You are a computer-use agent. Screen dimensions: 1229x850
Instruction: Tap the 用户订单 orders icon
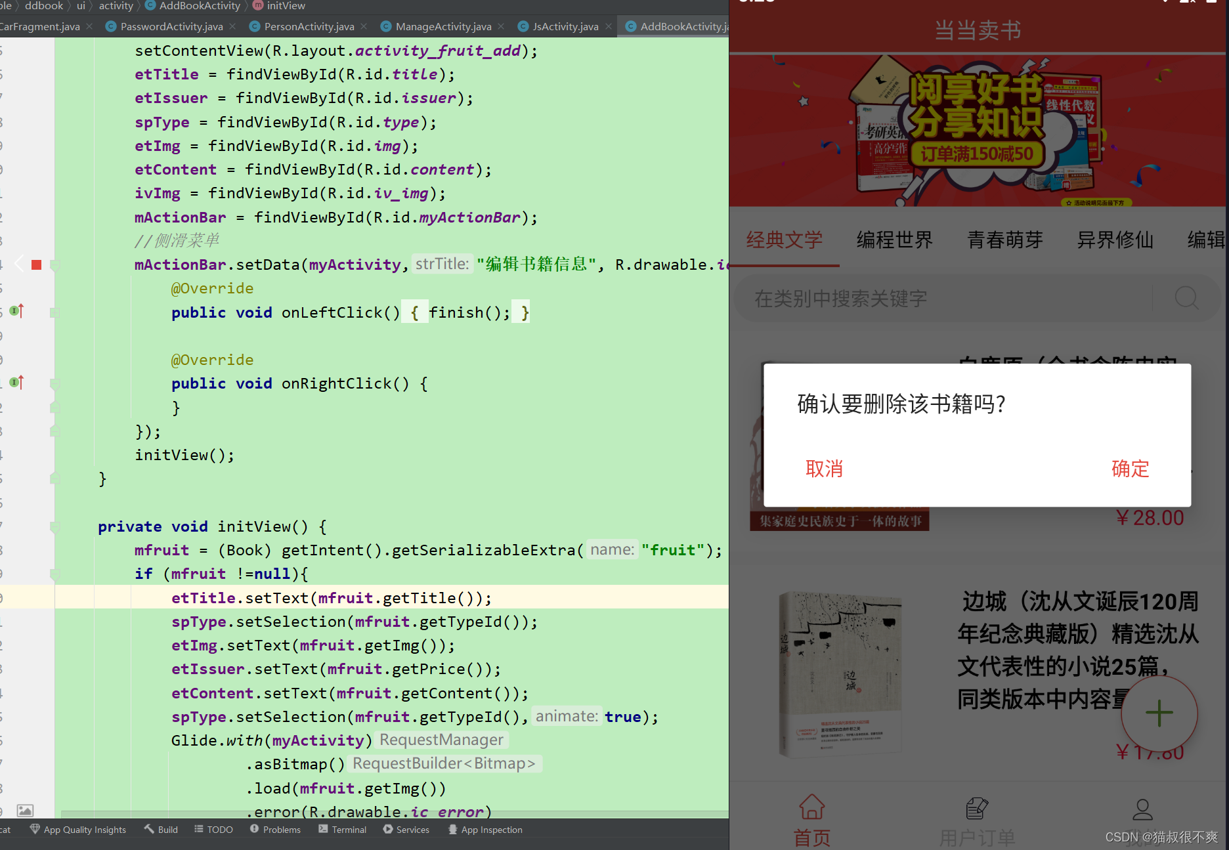point(977,808)
